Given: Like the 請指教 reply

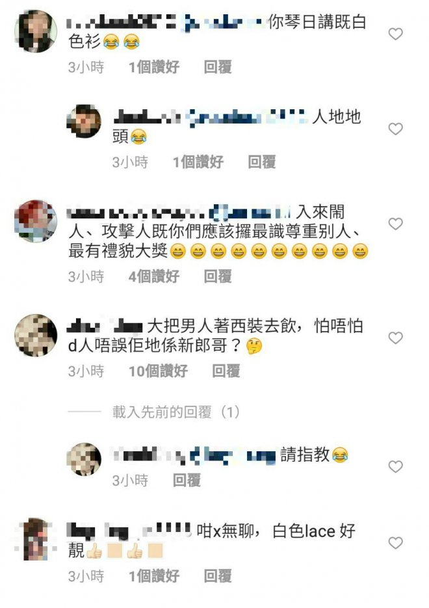Looking at the screenshot, I should pos(395,466).
